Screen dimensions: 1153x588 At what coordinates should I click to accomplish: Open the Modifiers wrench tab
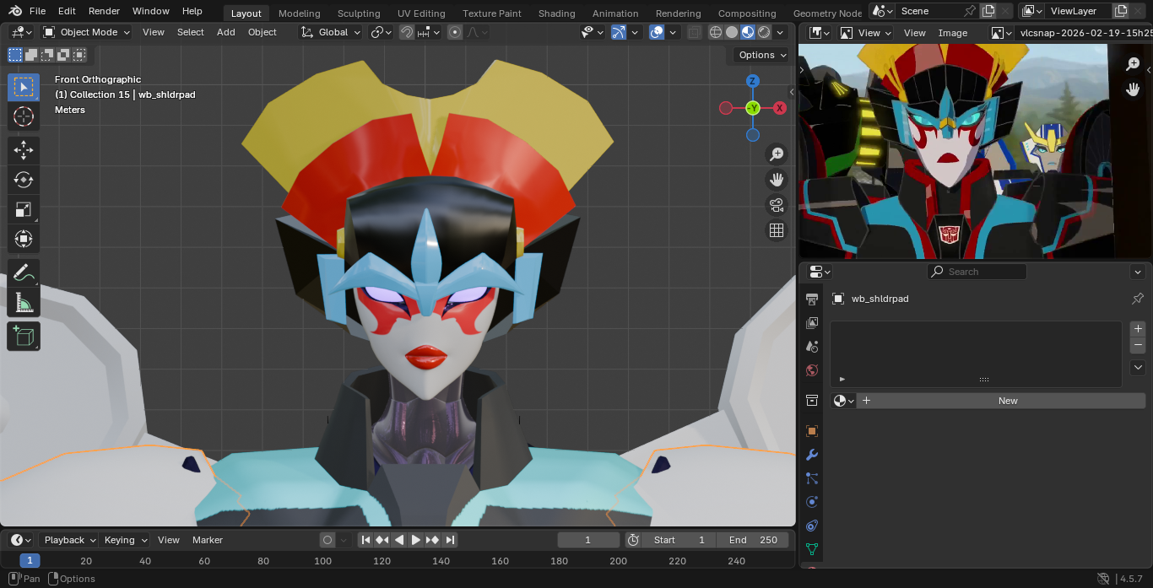coord(812,455)
